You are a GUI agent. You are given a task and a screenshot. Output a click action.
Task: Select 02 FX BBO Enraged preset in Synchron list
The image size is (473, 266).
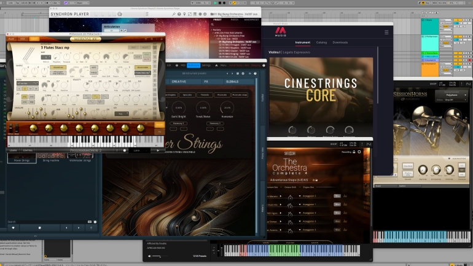[235, 45]
